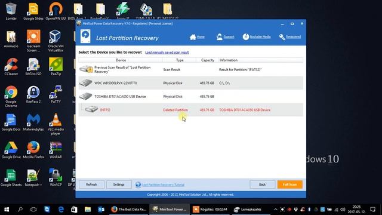Launch OpenVPN GUI desktop icon
The image size is (382, 215).
[x=56, y=11]
